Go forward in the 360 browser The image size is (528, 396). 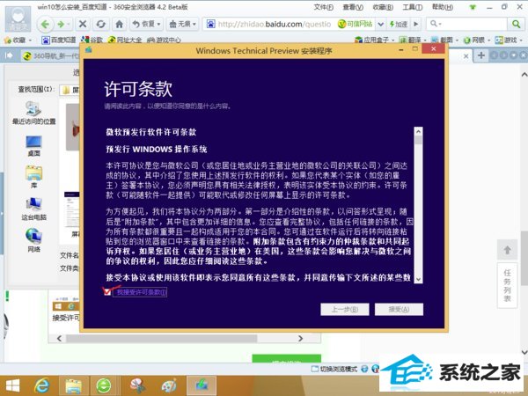tap(62, 24)
